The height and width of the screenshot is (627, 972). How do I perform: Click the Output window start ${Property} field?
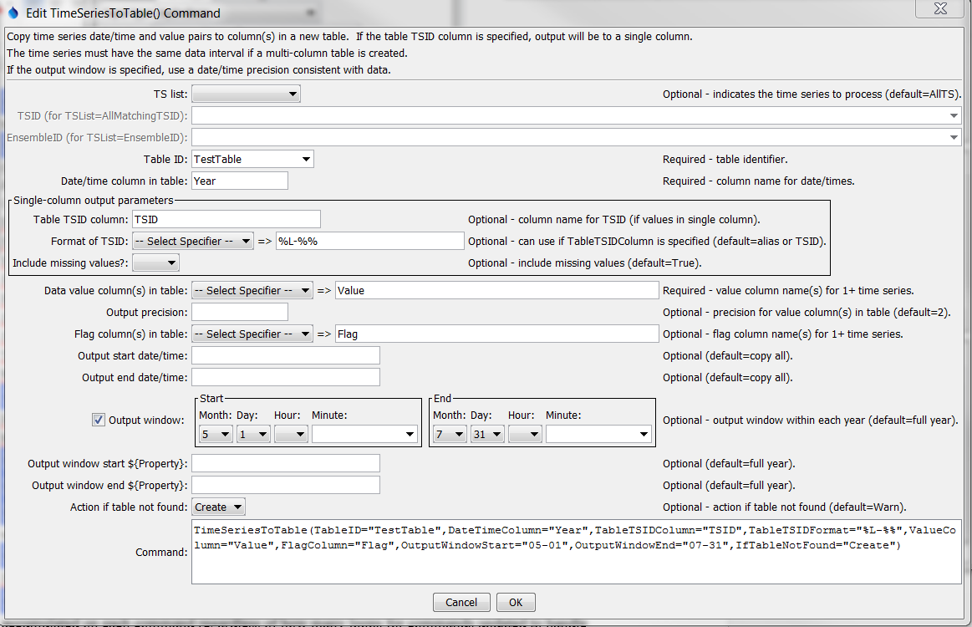point(286,463)
